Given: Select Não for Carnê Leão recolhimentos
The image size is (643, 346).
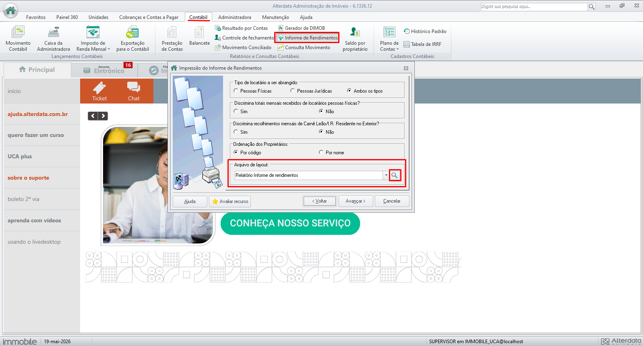Looking at the screenshot, I should pyautogui.click(x=321, y=132).
